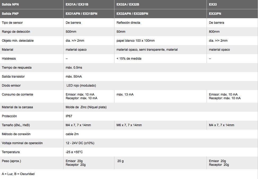Select the 'Reflexión directa' cell
Image resolution: width=258 pixels, height=179 pixels.
[128, 23]
